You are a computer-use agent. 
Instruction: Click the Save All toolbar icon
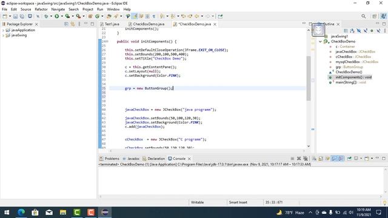(x=22, y=16)
